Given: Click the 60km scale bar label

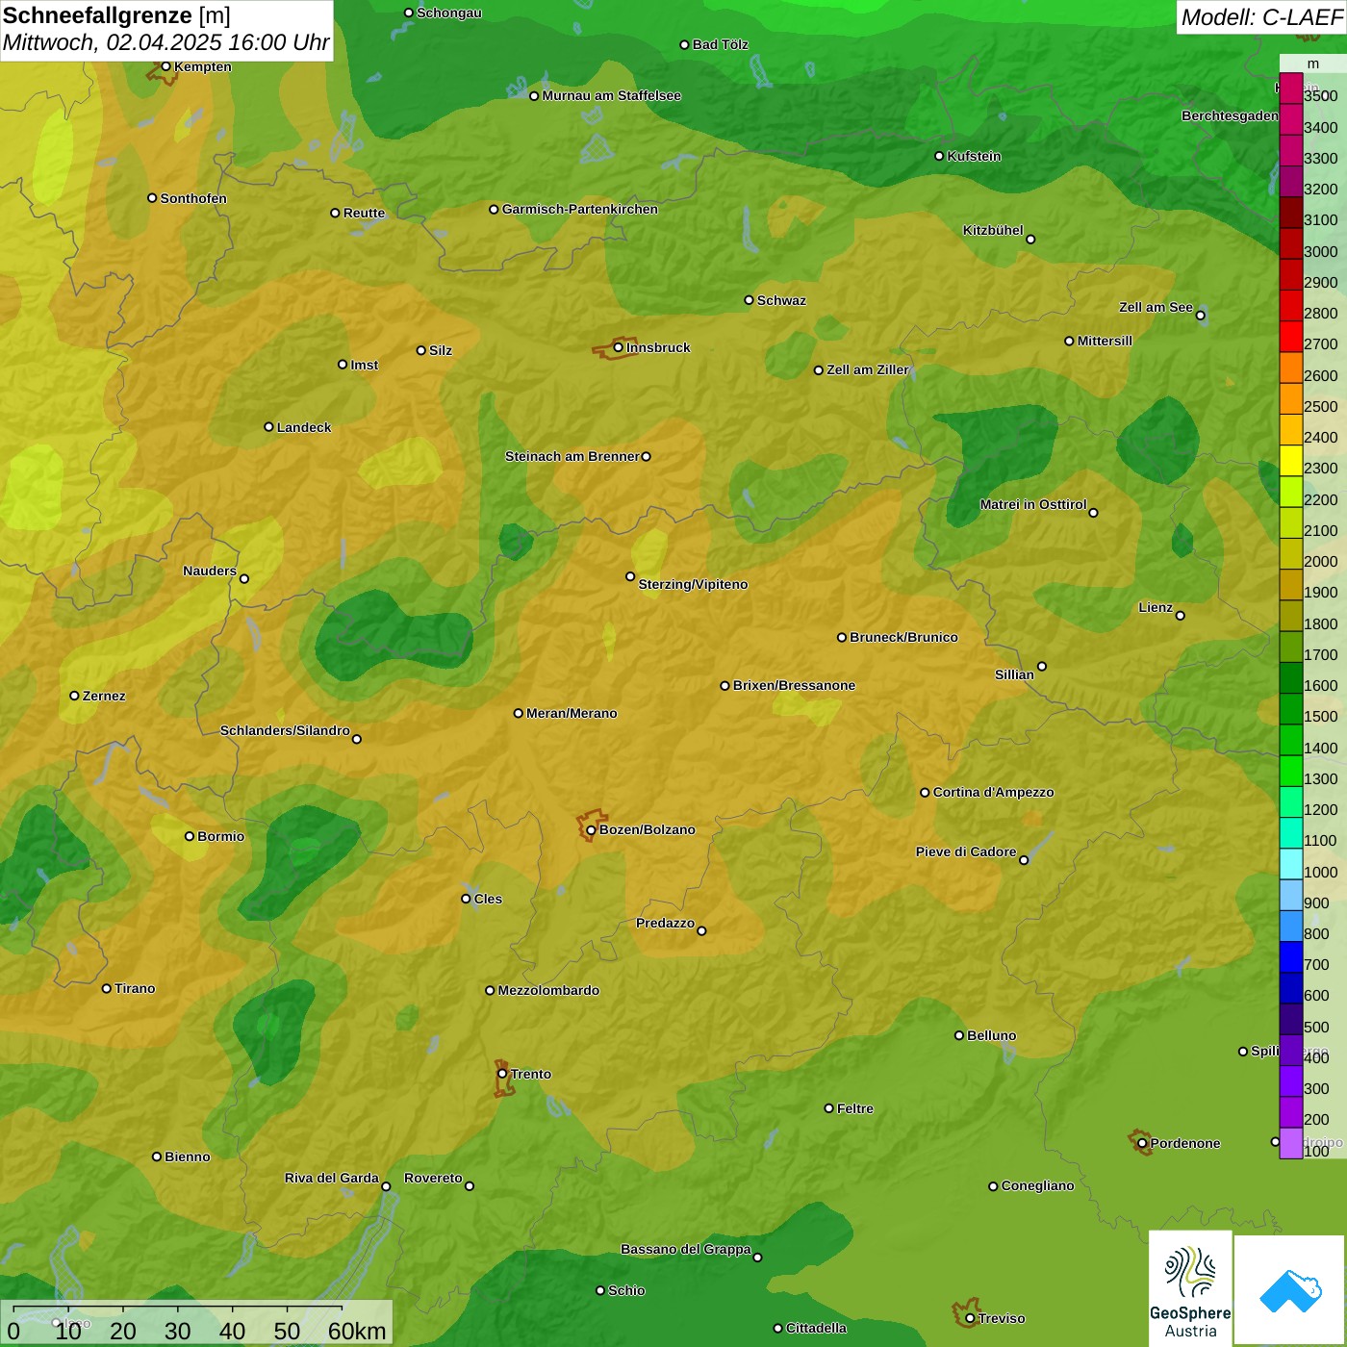Looking at the screenshot, I should pyautogui.click(x=357, y=1331).
